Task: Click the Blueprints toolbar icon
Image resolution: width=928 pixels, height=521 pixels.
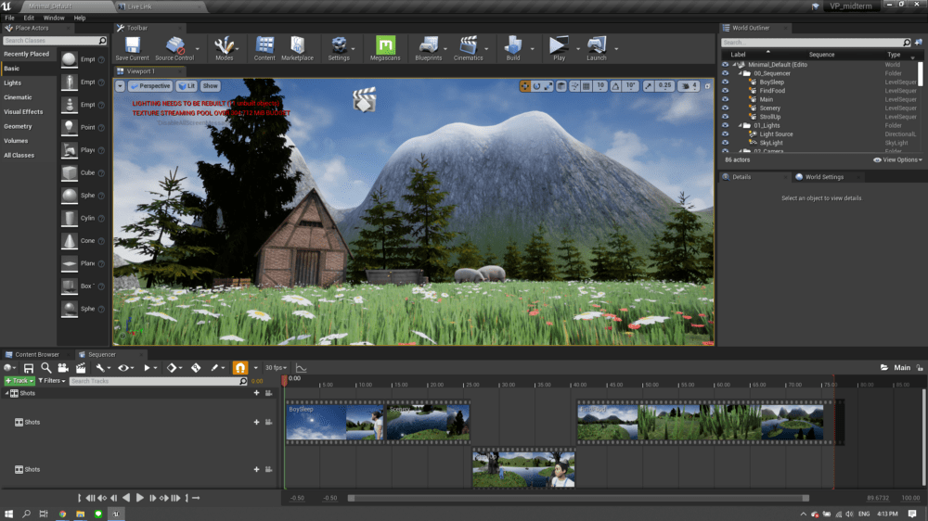Action: pyautogui.click(x=428, y=45)
